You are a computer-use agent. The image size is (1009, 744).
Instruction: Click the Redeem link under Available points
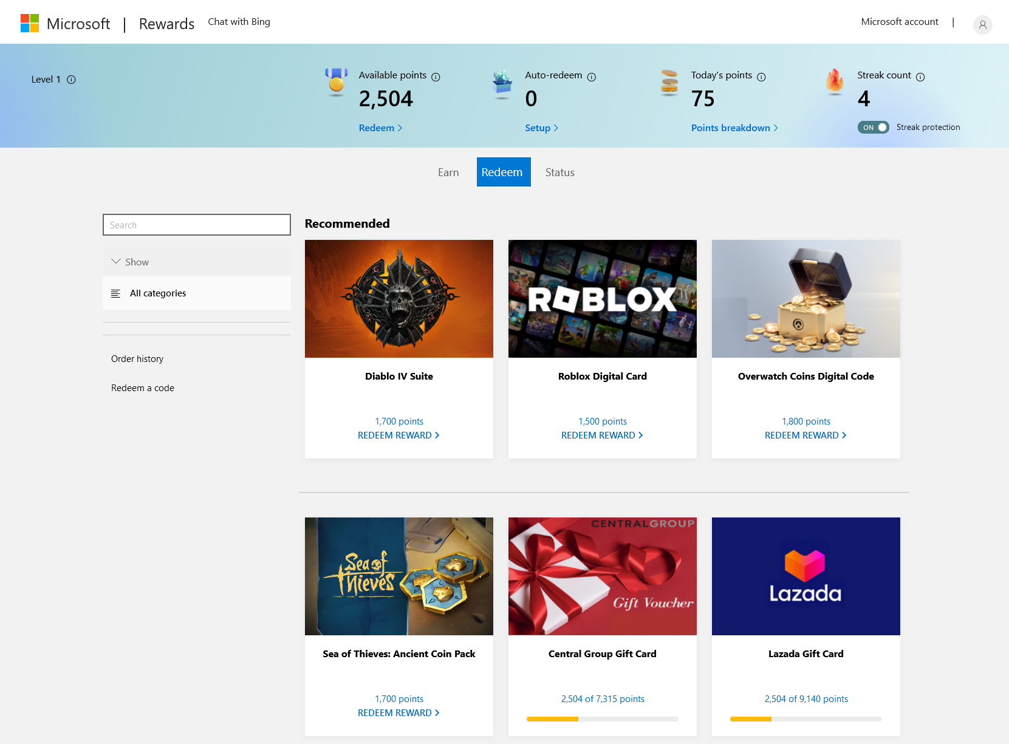coord(380,128)
